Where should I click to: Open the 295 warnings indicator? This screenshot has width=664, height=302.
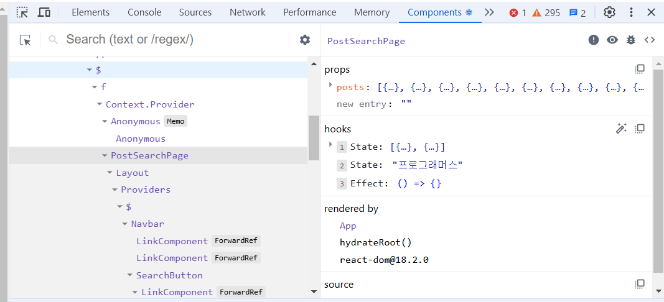click(546, 13)
